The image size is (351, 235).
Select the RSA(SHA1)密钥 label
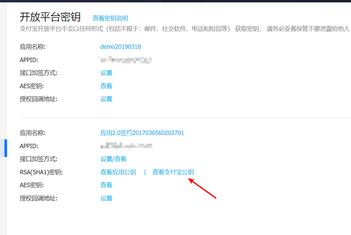(x=41, y=172)
